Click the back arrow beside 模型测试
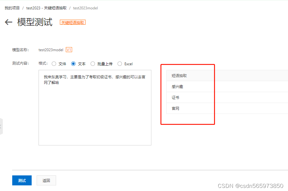 tap(8, 22)
